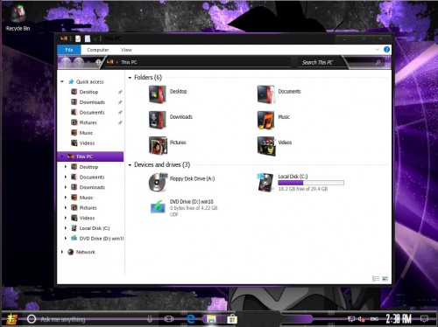438x327 pixels.
Task: Select the Floppy Disk Drive (A:) icon
Action: pyautogui.click(x=158, y=182)
